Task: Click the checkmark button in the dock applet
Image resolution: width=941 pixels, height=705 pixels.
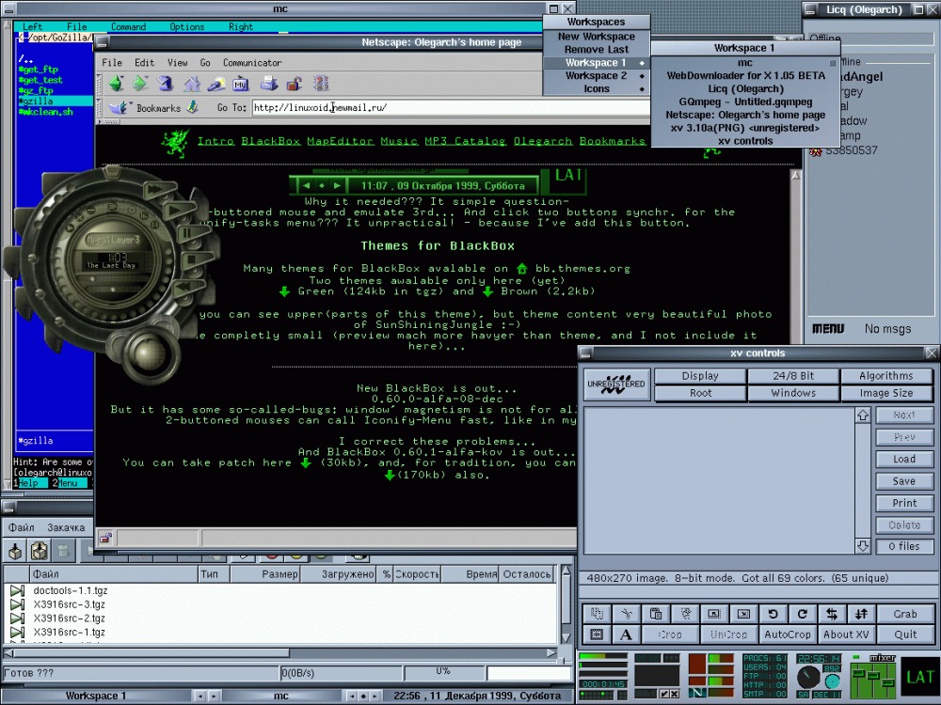Action: click(x=665, y=694)
